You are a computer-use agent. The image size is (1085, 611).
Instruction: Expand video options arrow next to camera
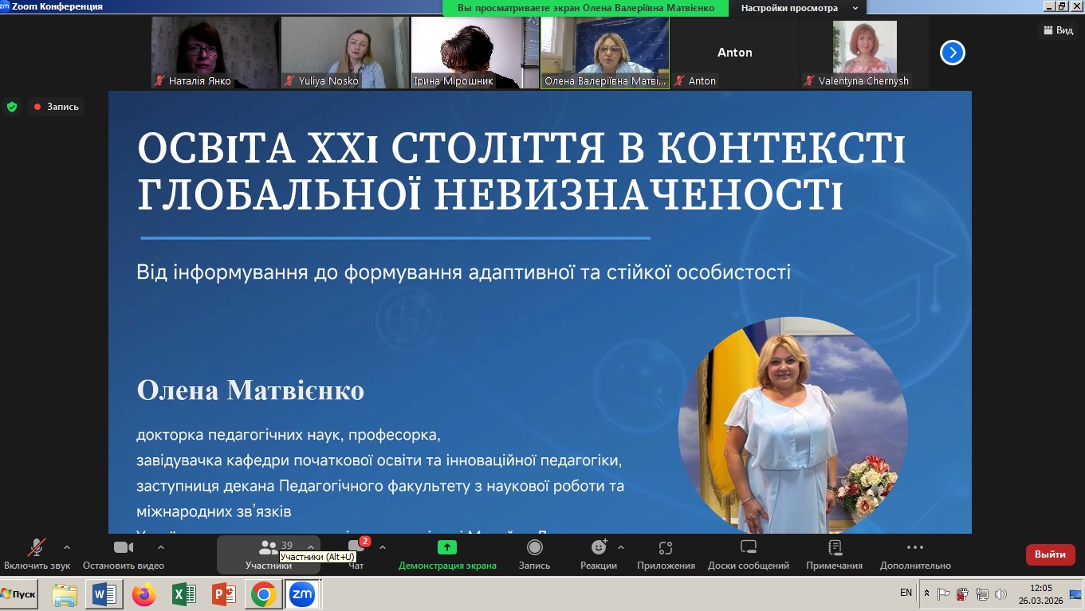coord(162,548)
